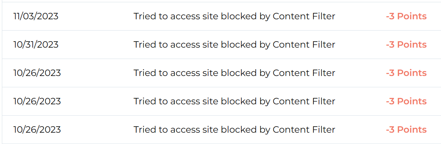This screenshot has width=441, height=144.
Task: Open the blocked site description for 11/03/2023
Action: point(234,17)
